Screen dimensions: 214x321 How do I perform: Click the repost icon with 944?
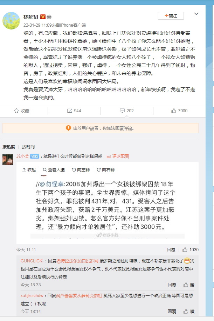(x=69, y=111)
